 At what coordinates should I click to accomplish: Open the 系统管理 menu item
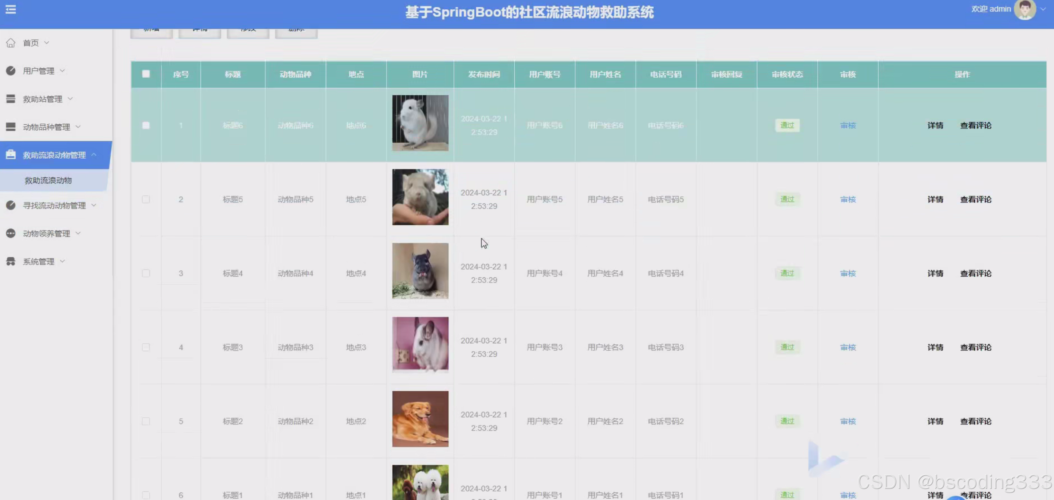click(x=38, y=261)
